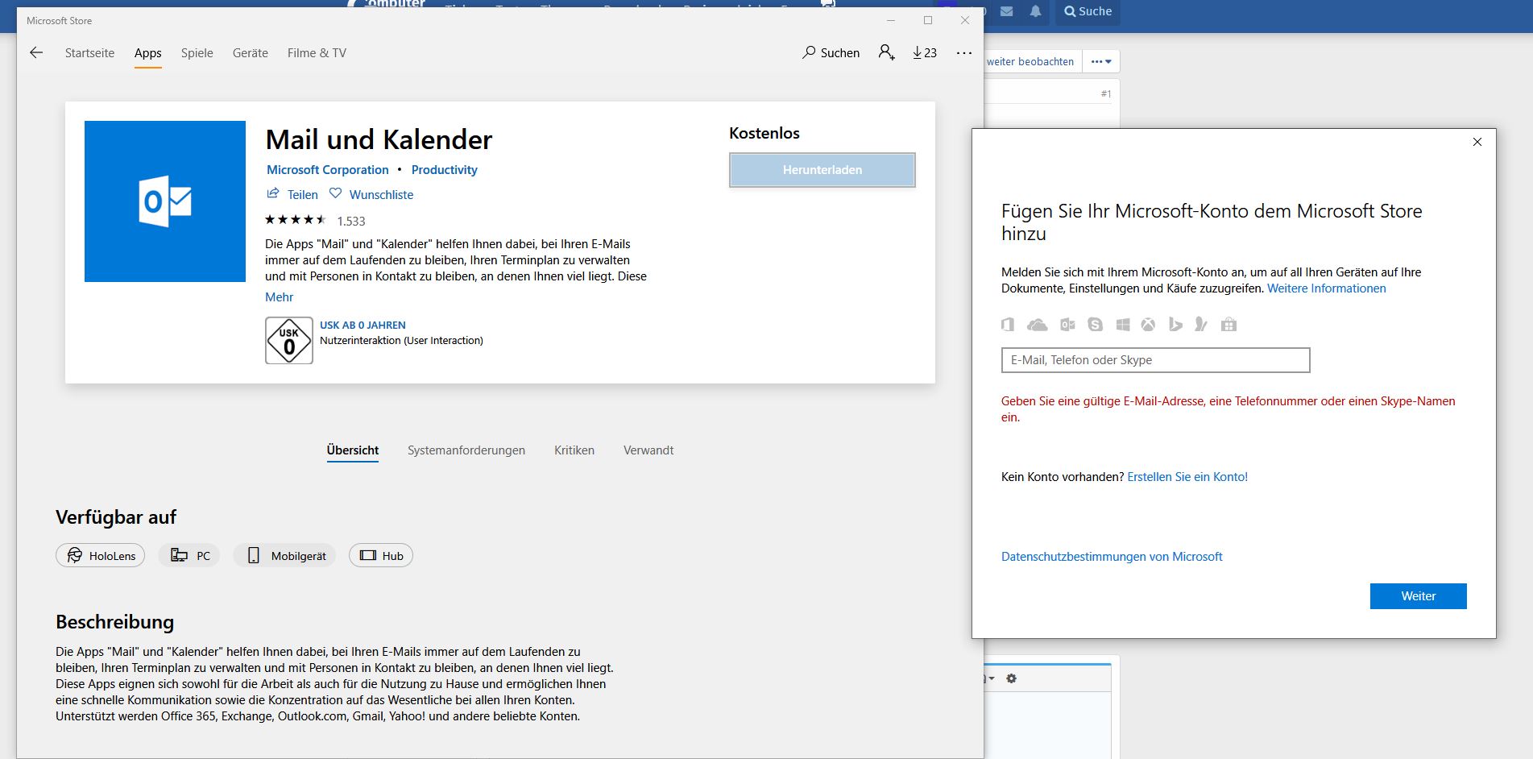Viewport: 1533px width, 759px height.
Task: Click the Mobilgerät availability chip
Action: click(285, 555)
